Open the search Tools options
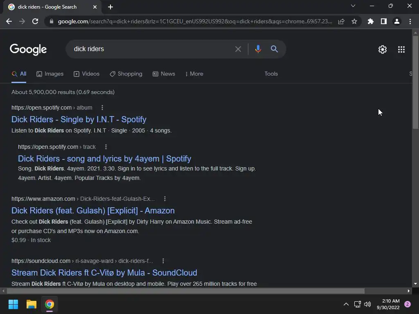 tap(271, 74)
